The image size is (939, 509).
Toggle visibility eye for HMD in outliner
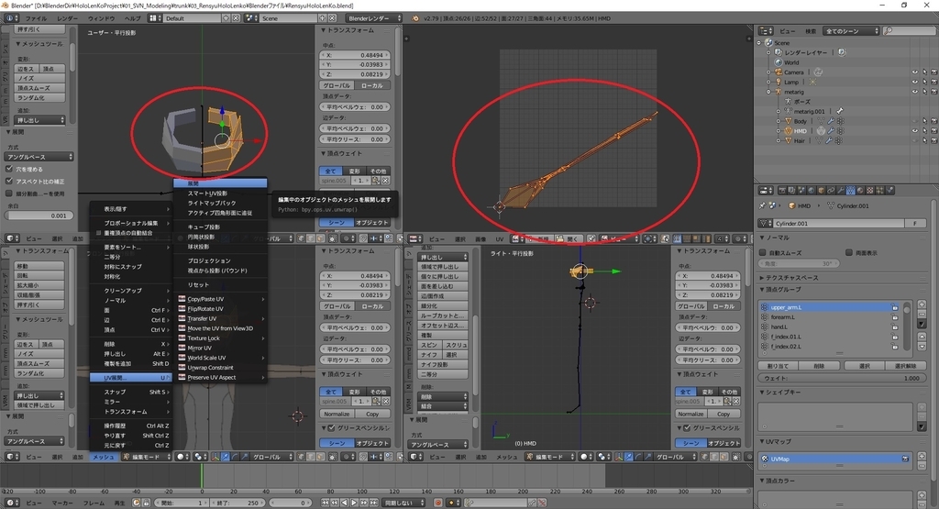click(914, 130)
